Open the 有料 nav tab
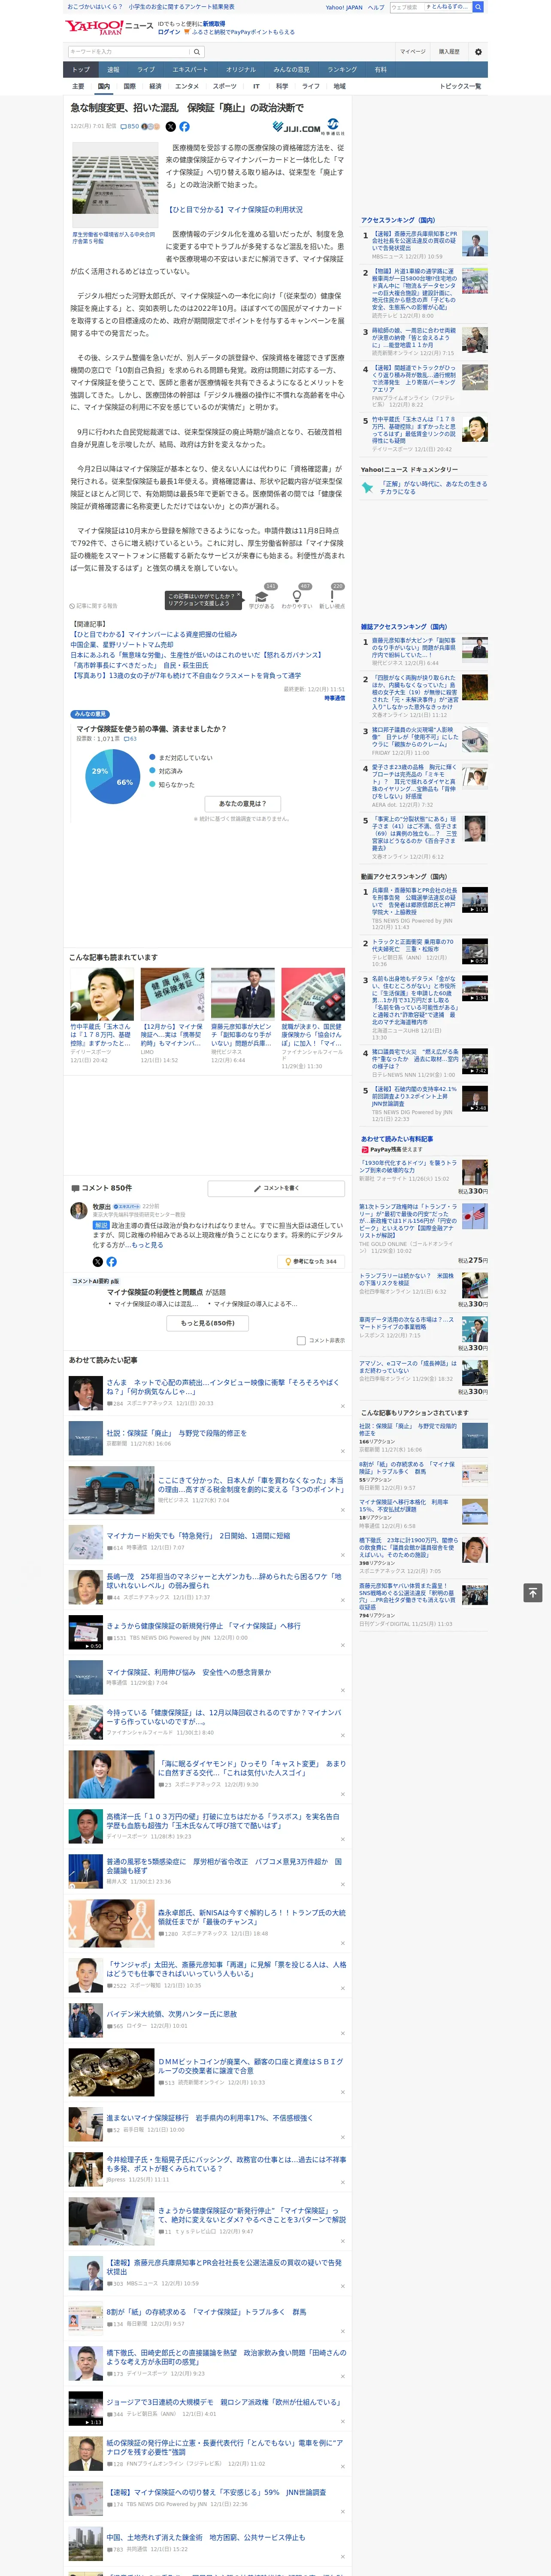 tap(380, 70)
